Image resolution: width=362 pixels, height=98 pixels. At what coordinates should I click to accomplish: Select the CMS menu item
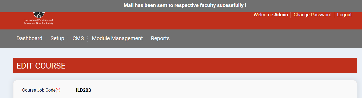tap(78, 38)
